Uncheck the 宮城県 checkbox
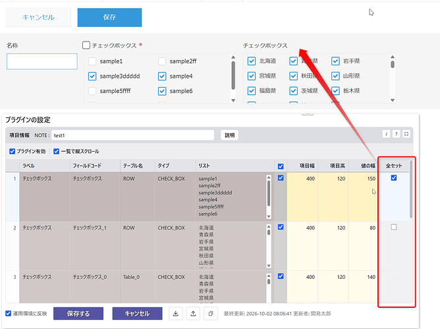Image resolution: width=440 pixels, height=329 pixels. coord(252,76)
